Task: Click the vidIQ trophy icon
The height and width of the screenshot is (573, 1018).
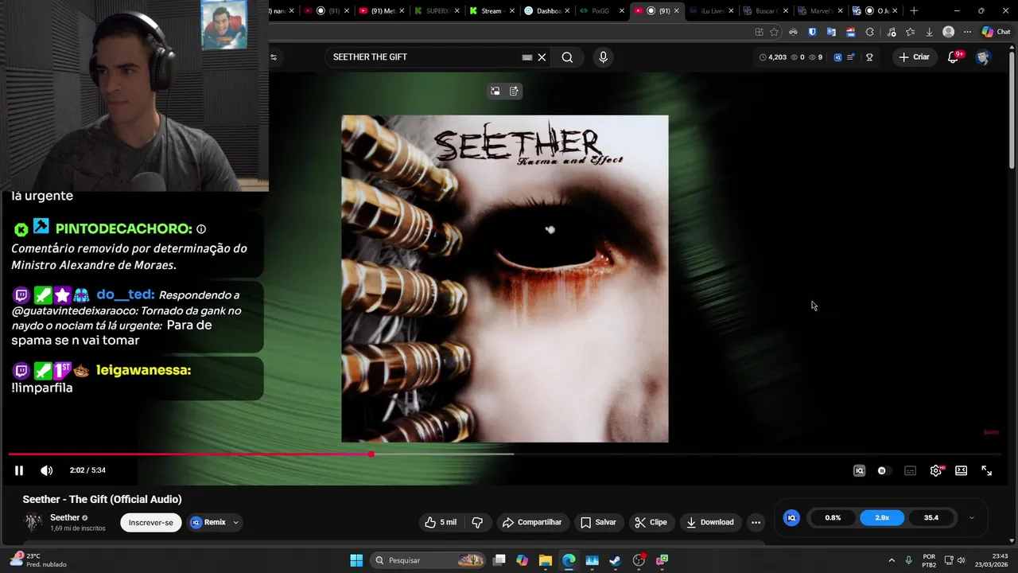Action: pyautogui.click(x=869, y=57)
